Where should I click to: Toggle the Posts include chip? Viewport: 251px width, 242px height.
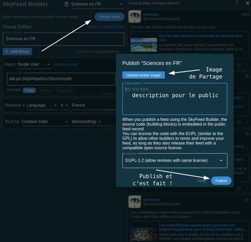click(29, 90)
